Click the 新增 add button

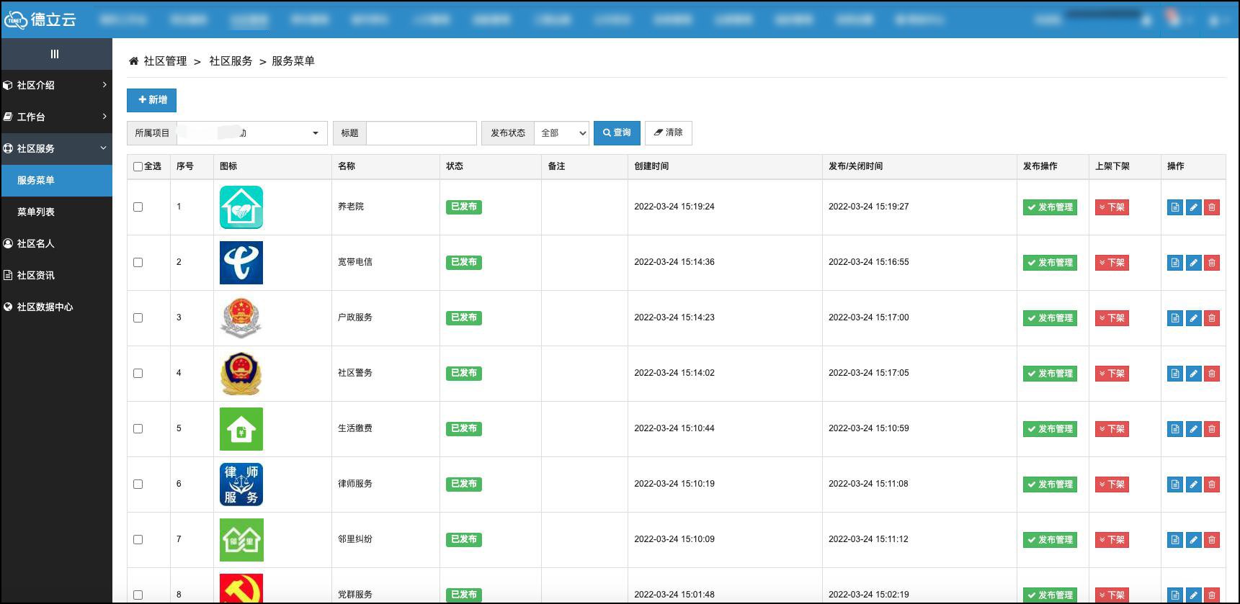[151, 100]
